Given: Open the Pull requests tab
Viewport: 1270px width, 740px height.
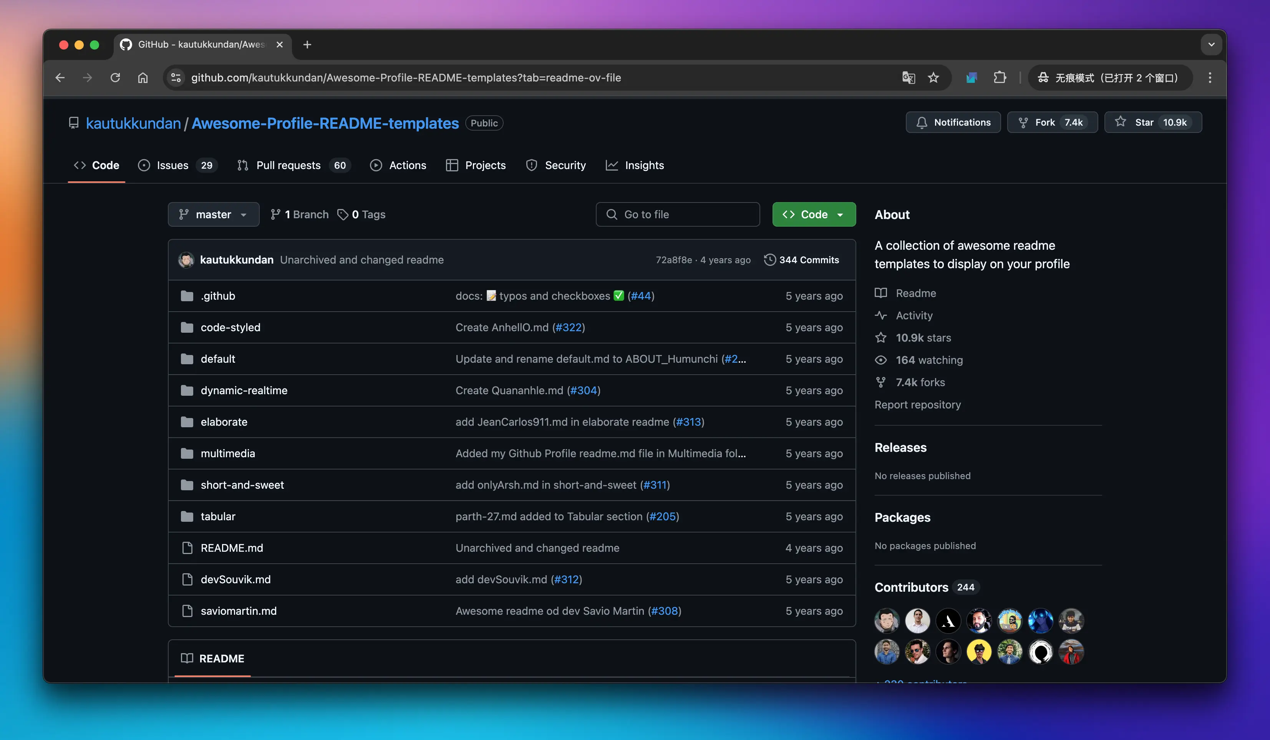Looking at the screenshot, I should pyautogui.click(x=288, y=165).
